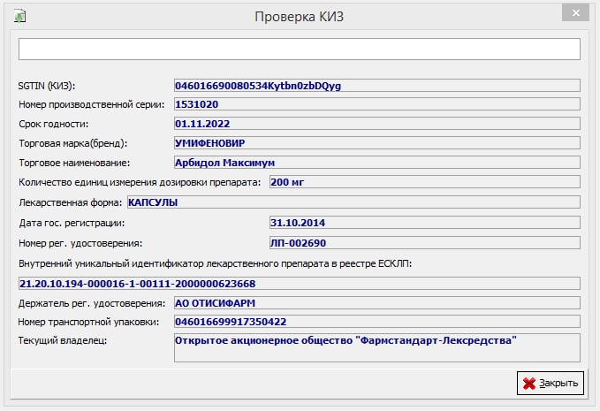The image size is (600, 411).
Task: Click the label Номер транспортной упаковки:
Action: coord(88,323)
